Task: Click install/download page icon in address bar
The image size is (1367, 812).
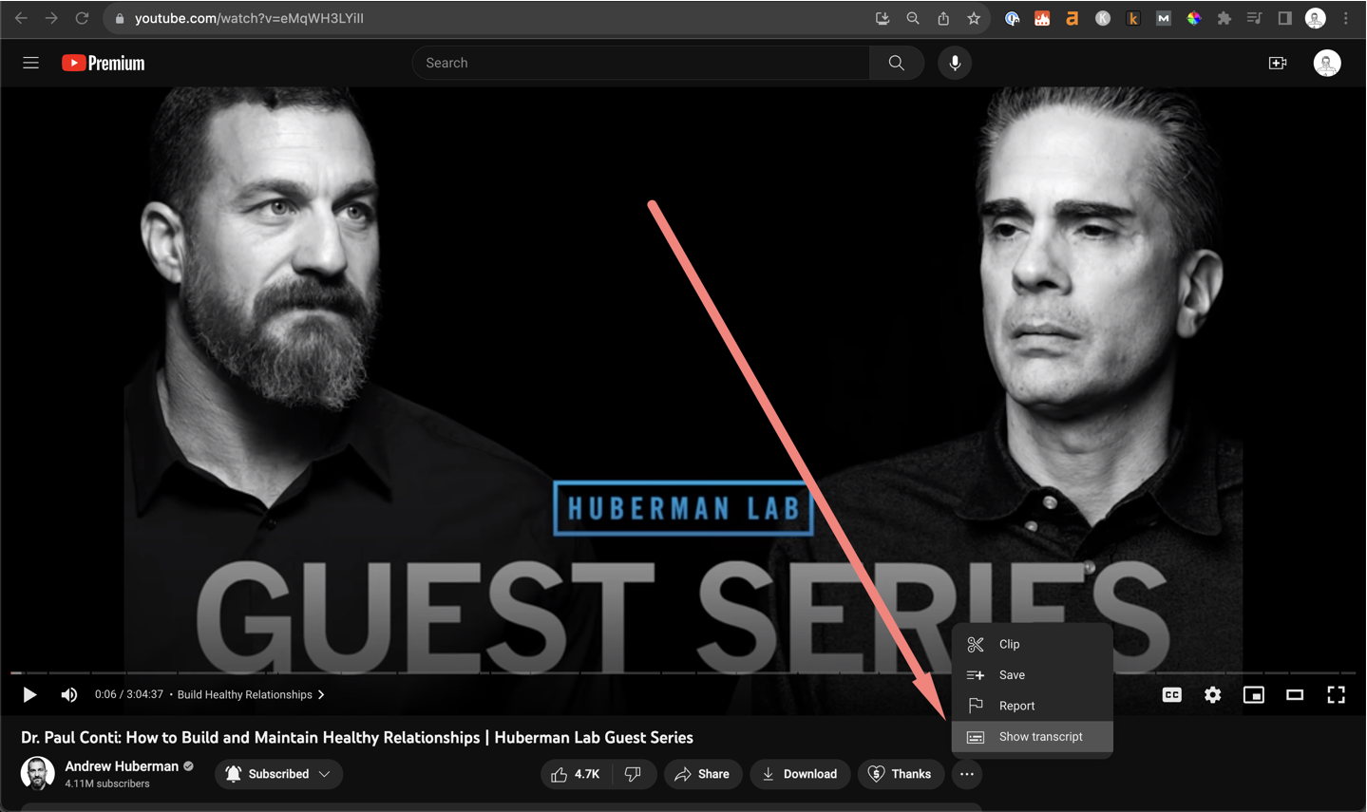Action: [883, 18]
